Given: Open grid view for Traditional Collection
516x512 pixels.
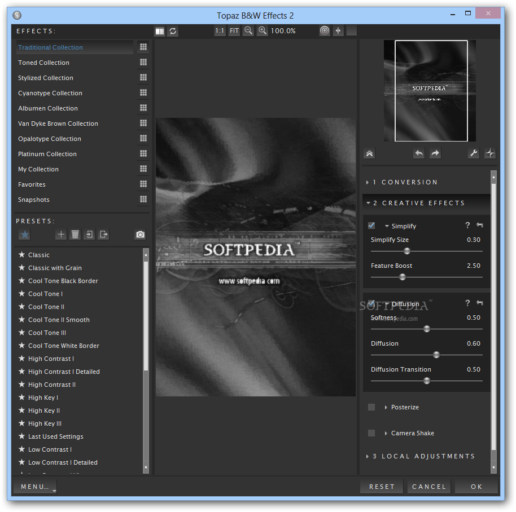Looking at the screenshot, I should (143, 47).
